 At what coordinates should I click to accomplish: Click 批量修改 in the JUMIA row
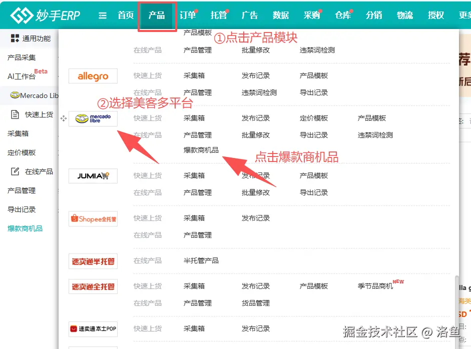click(256, 192)
